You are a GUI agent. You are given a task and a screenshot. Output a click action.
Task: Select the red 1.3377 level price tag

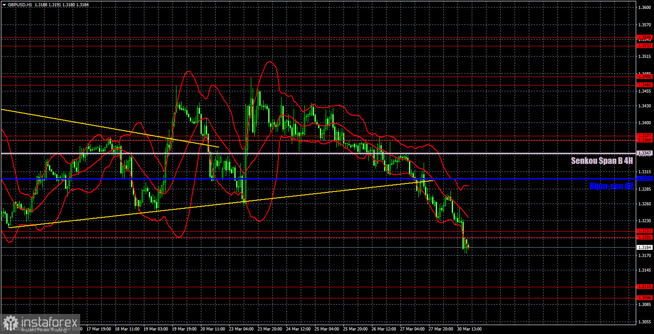pyautogui.click(x=645, y=135)
